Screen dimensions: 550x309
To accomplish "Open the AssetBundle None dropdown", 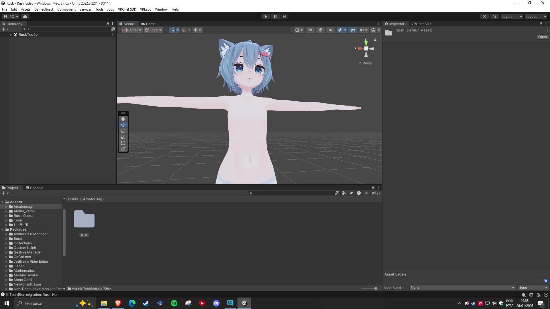I will [463, 288].
